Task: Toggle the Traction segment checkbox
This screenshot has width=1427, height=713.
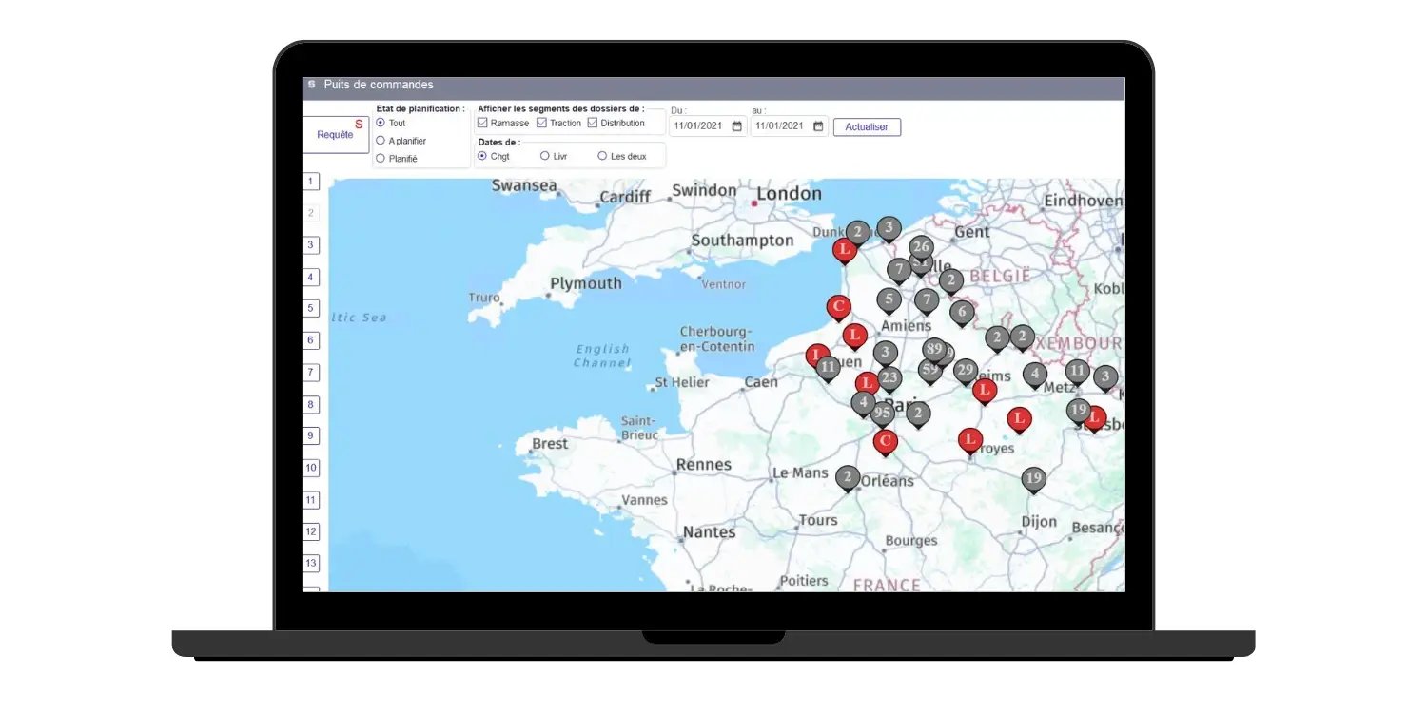Action: (x=541, y=124)
